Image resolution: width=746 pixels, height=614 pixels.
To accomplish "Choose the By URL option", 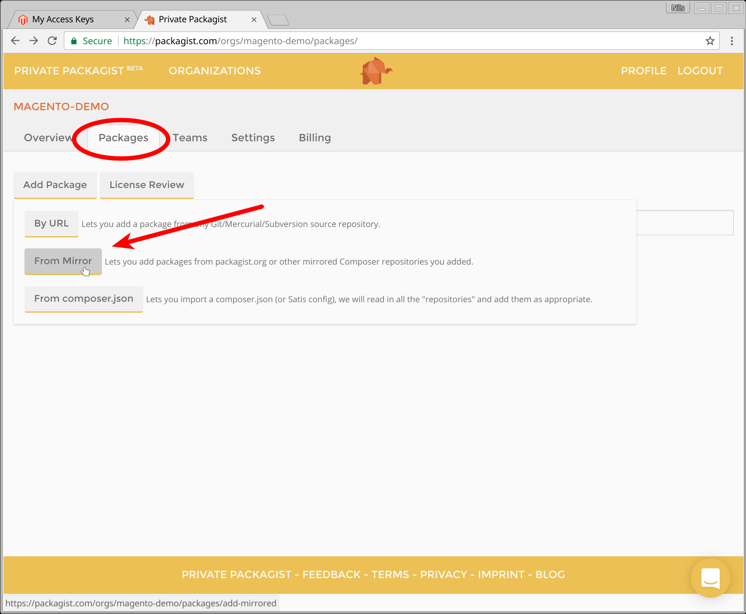I will (x=52, y=223).
